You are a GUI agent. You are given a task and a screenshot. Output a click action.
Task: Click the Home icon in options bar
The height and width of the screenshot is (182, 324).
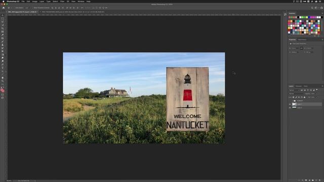(x=4, y=8)
